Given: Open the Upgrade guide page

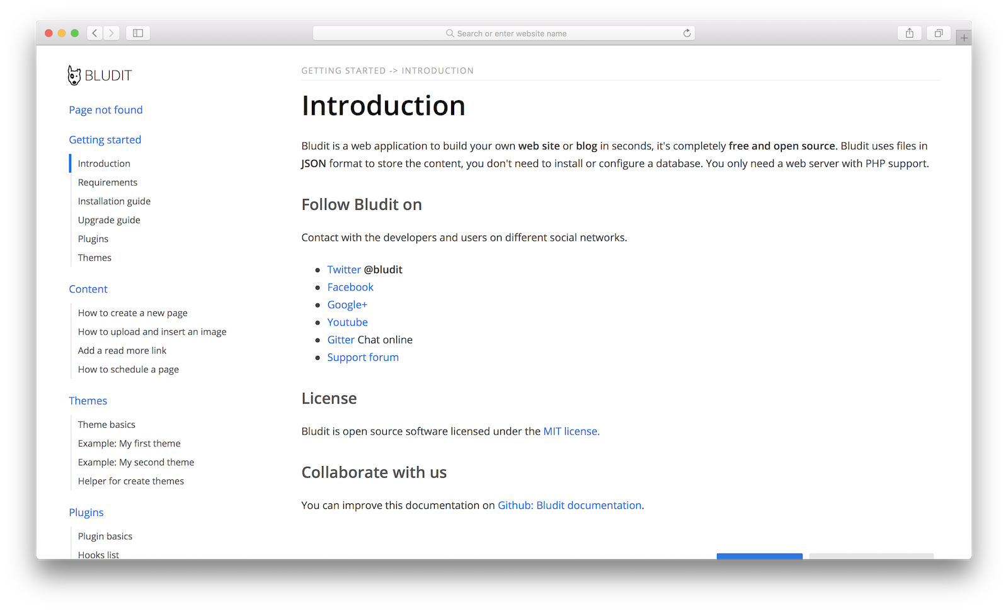Looking at the screenshot, I should (x=109, y=220).
